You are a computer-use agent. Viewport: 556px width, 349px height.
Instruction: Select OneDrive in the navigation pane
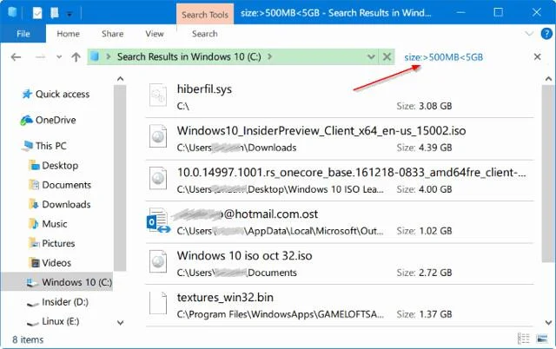tap(56, 120)
